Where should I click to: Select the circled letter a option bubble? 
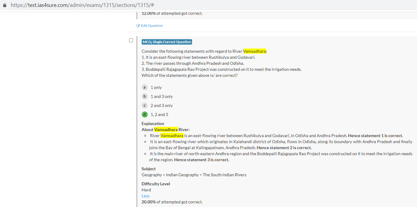(x=145, y=87)
